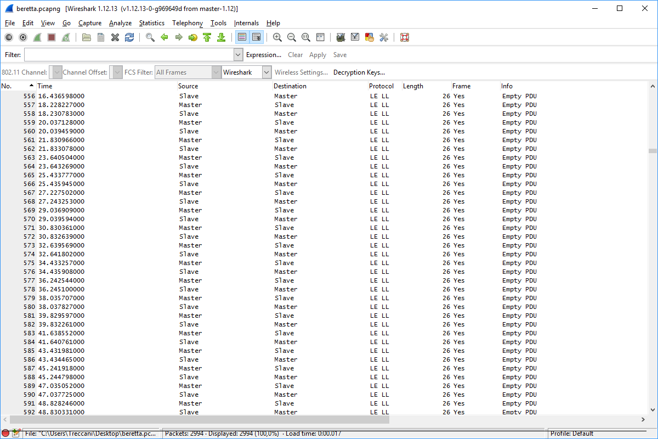
Task: Zoom out the packet list text
Action: 292,37
